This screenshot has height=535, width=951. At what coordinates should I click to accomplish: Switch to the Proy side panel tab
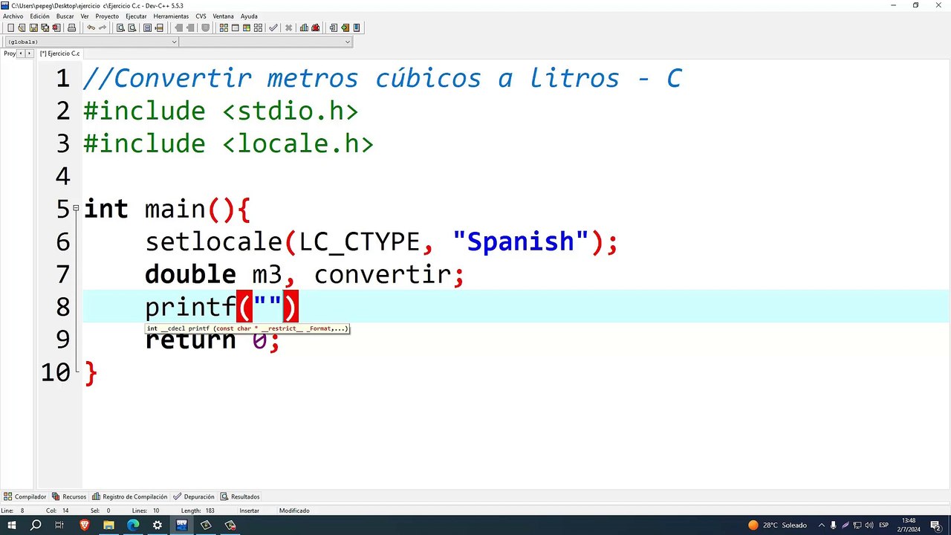click(x=10, y=53)
